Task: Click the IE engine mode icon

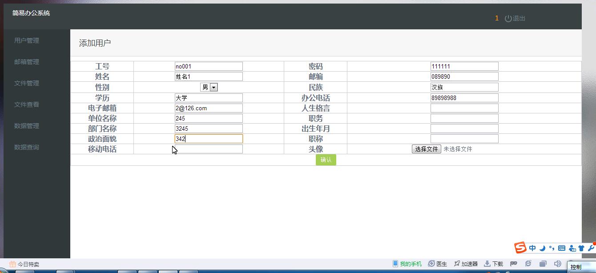Action: [x=528, y=264]
